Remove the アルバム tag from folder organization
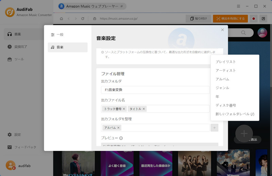272x176 pixels. 118,128
